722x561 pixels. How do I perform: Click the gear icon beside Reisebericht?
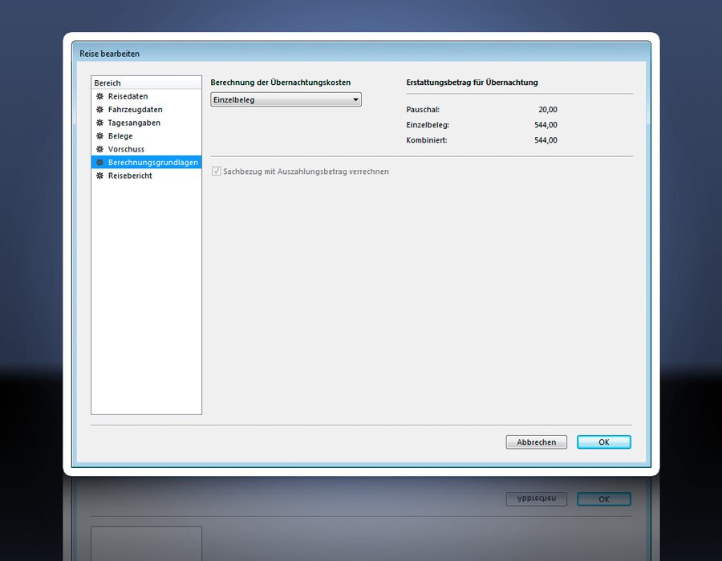(x=99, y=176)
